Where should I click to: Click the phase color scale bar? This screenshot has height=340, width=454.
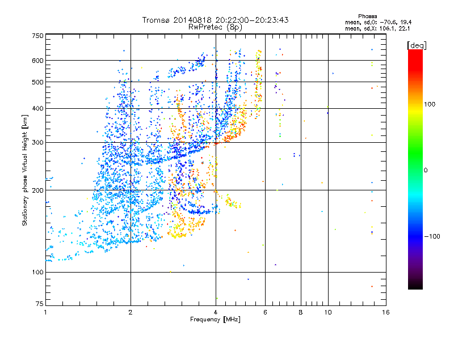point(415,169)
